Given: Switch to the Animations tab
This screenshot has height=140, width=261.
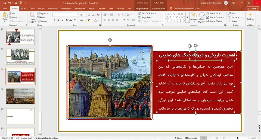Looking at the screenshot, I should 66,8.
